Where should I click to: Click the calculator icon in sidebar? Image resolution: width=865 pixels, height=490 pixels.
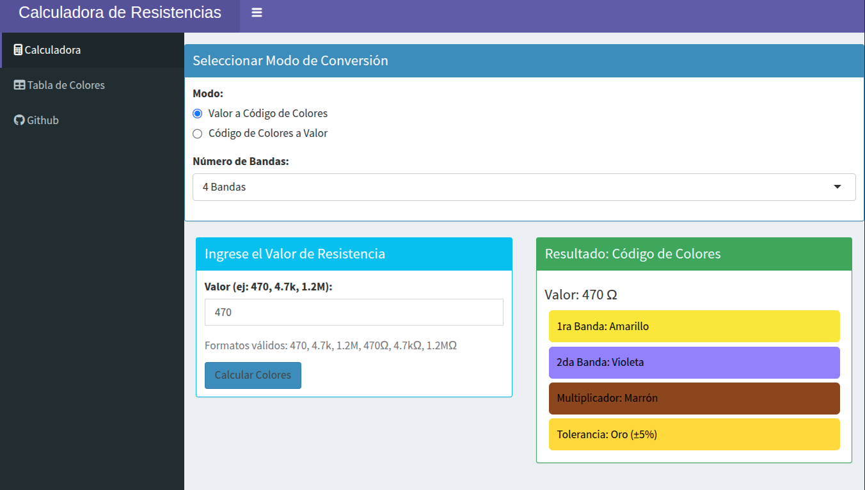click(18, 50)
